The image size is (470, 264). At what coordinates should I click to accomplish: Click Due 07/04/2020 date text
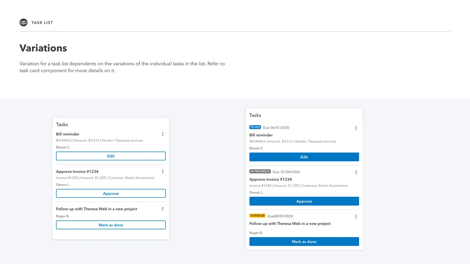[286, 172]
